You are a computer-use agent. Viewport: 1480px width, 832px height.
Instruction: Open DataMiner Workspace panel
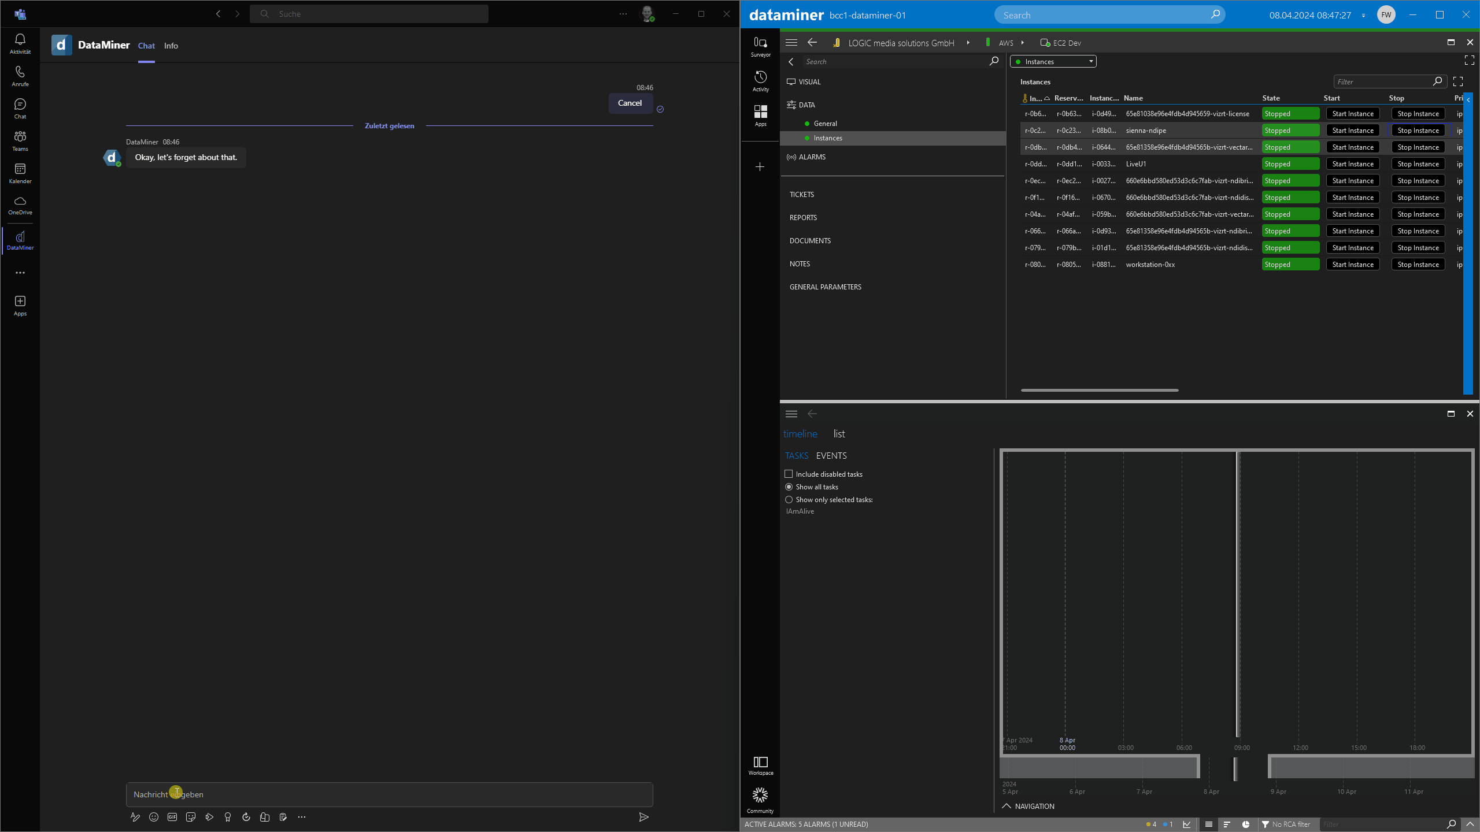(x=760, y=766)
